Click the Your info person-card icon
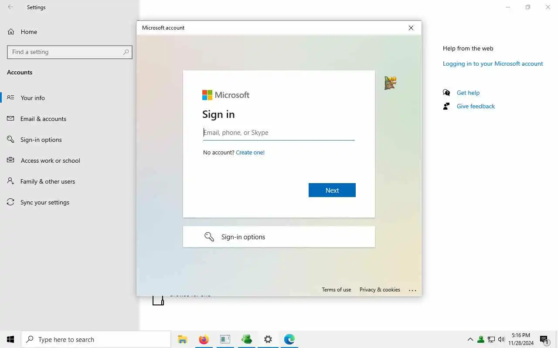This screenshot has width=558, height=348. point(11,97)
